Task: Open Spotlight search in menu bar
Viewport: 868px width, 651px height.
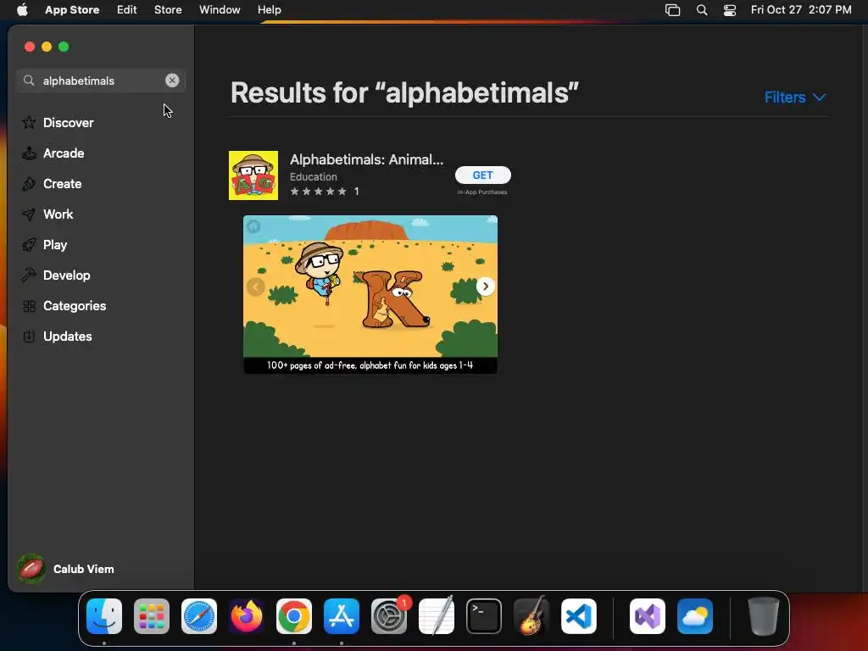Action: [x=701, y=10]
